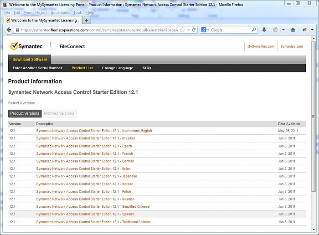319x235 pixels.
Task: Open the Help menu
Action: [90, 13]
